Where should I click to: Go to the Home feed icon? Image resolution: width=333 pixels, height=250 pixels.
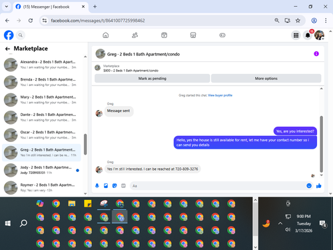[106, 35]
